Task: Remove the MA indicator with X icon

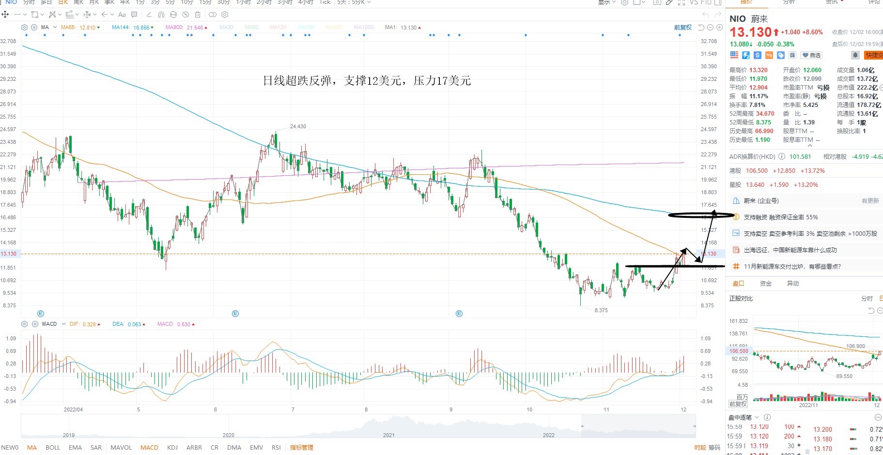Action: coord(35,27)
